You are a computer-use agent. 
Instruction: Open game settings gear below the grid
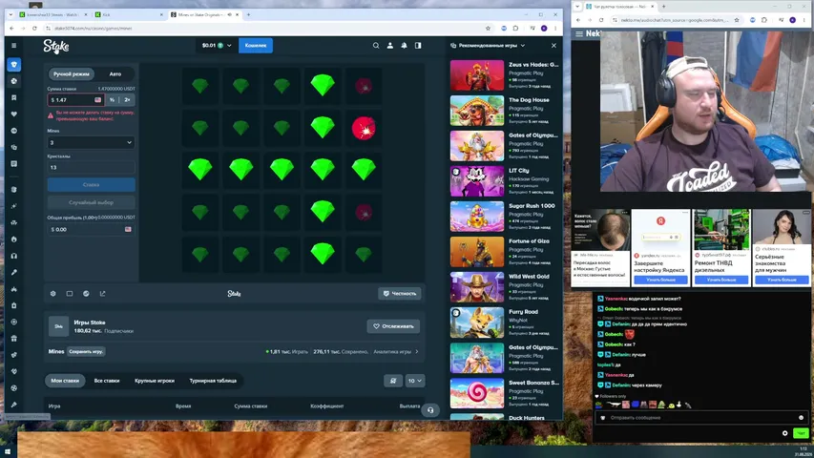52,294
